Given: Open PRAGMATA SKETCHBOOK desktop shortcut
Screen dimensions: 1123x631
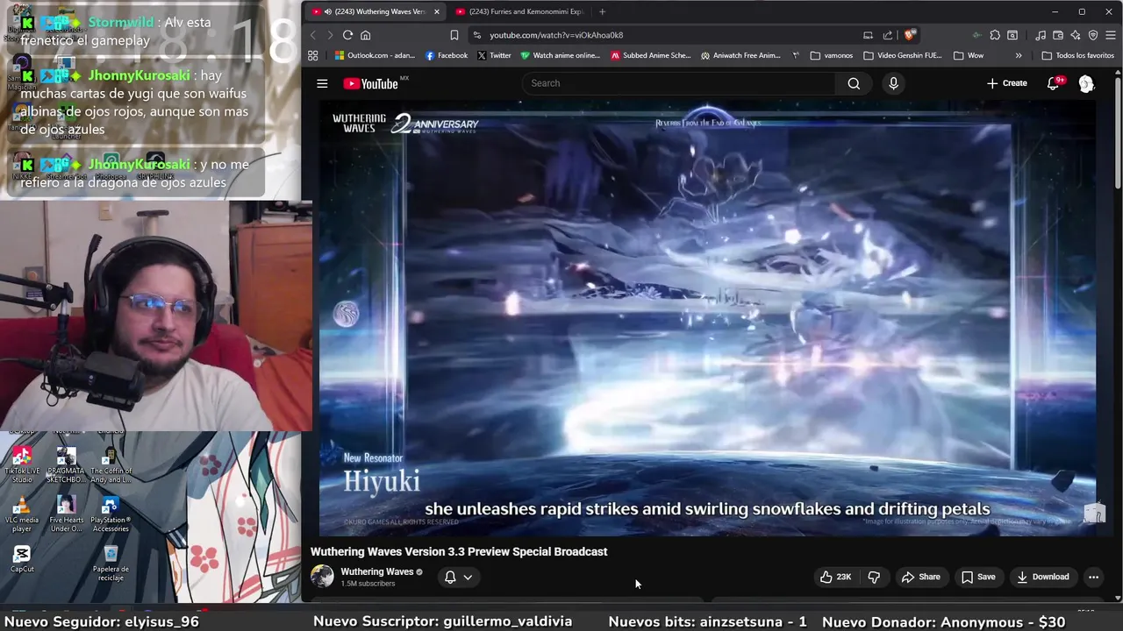Looking at the screenshot, I should click(66, 464).
